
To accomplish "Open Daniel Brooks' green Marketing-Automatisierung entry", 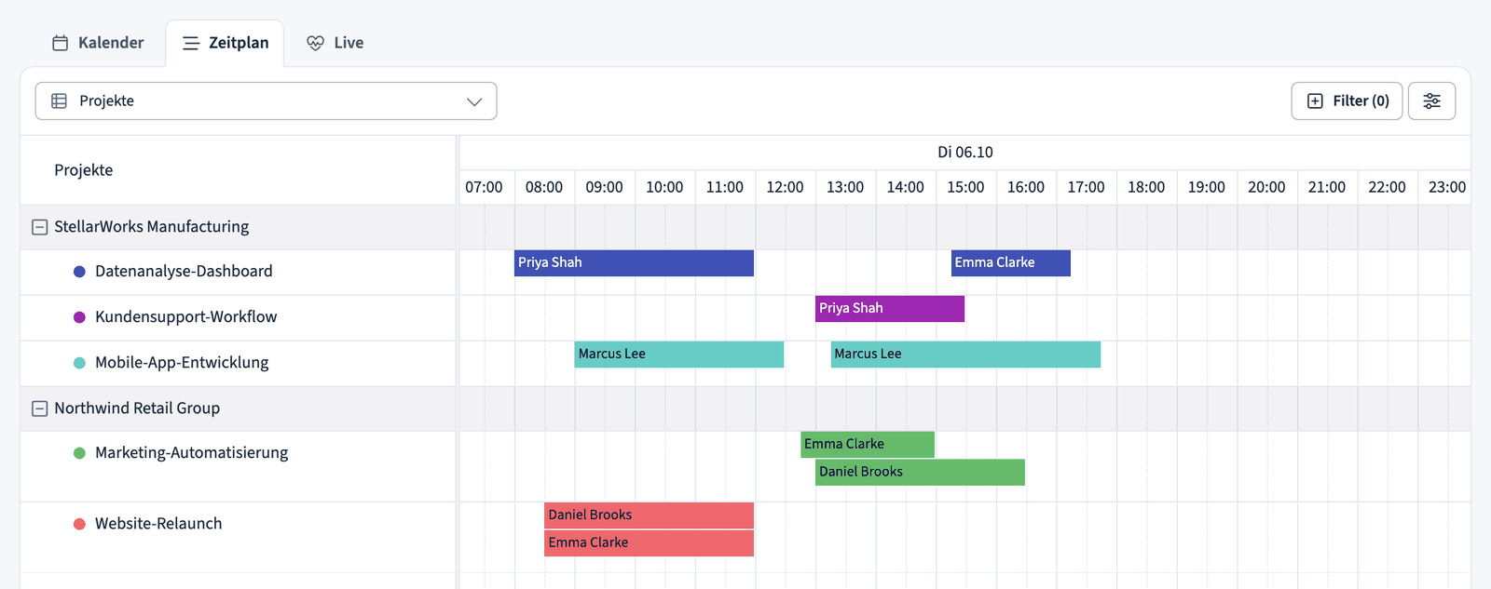I will (920, 473).
